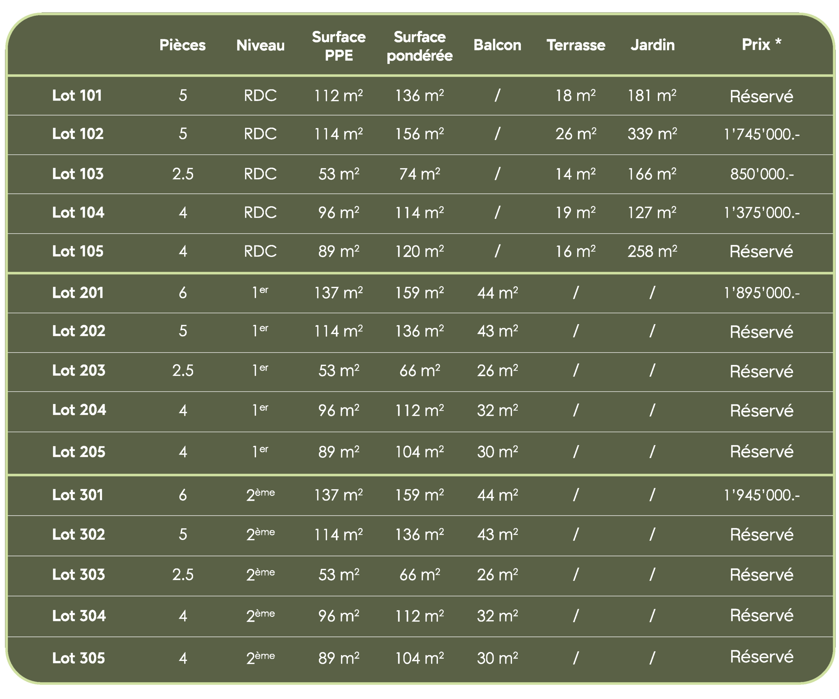Click the Lot 101 row label
Screen dimensions: 839x699
(x=77, y=95)
